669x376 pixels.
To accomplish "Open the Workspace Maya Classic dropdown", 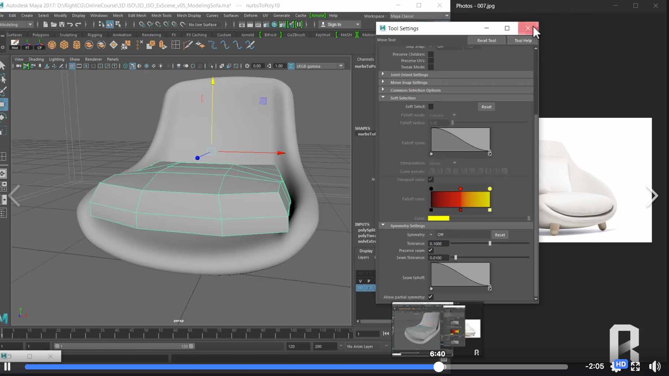I will click(419, 16).
